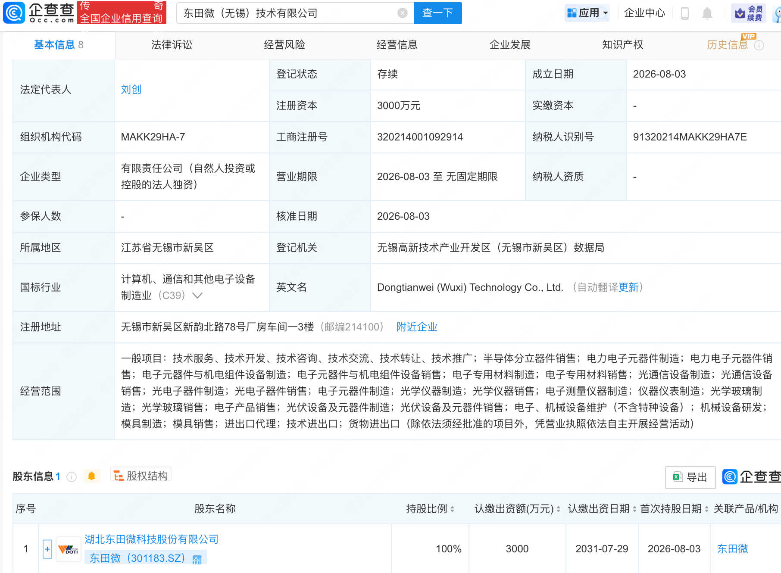
Task: Click the mobile phone icon in the header
Action: [x=684, y=13]
